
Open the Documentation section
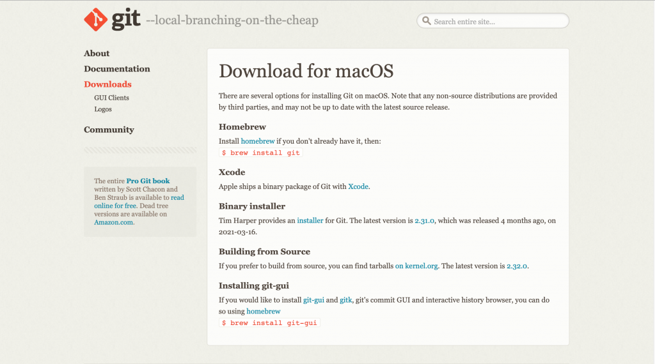coord(117,69)
